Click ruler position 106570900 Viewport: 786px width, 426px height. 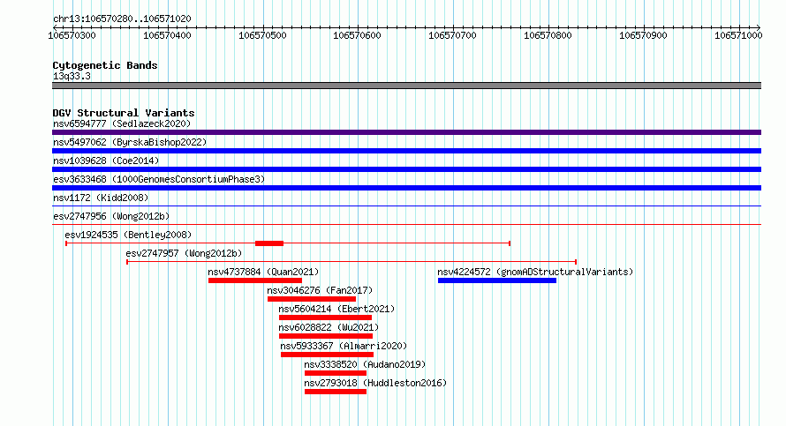click(x=643, y=35)
